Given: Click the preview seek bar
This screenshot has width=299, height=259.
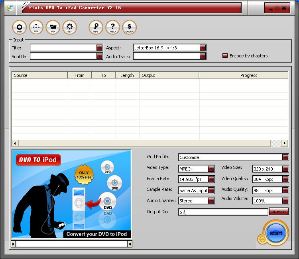Looking at the screenshot, I should pyautogui.click(x=71, y=244).
